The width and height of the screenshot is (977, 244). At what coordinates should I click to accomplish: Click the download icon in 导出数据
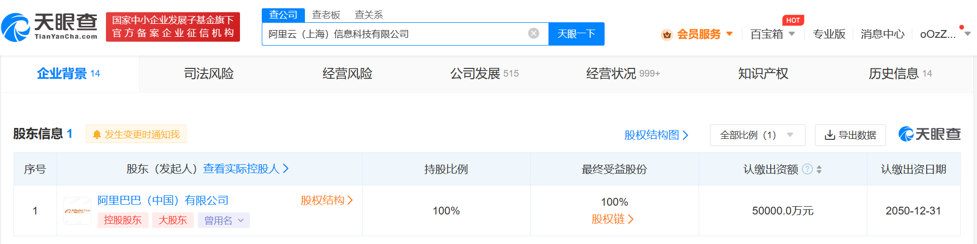pyautogui.click(x=830, y=135)
